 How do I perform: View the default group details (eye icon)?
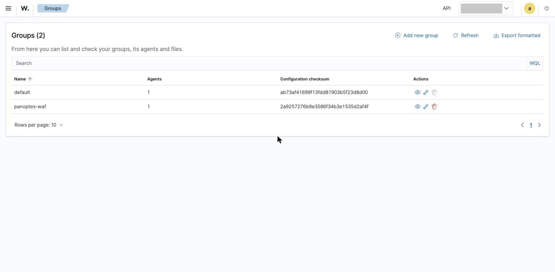tap(417, 92)
